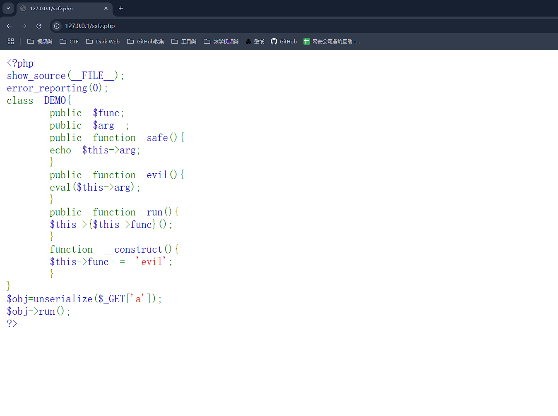The width and height of the screenshot is (558, 416).
Task: View site information icon in address bar
Action: point(57,26)
